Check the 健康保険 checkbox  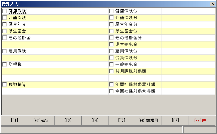click(5, 11)
